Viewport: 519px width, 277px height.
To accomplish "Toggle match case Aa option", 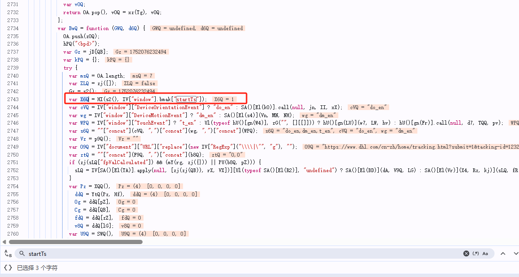I will point(485,253).
